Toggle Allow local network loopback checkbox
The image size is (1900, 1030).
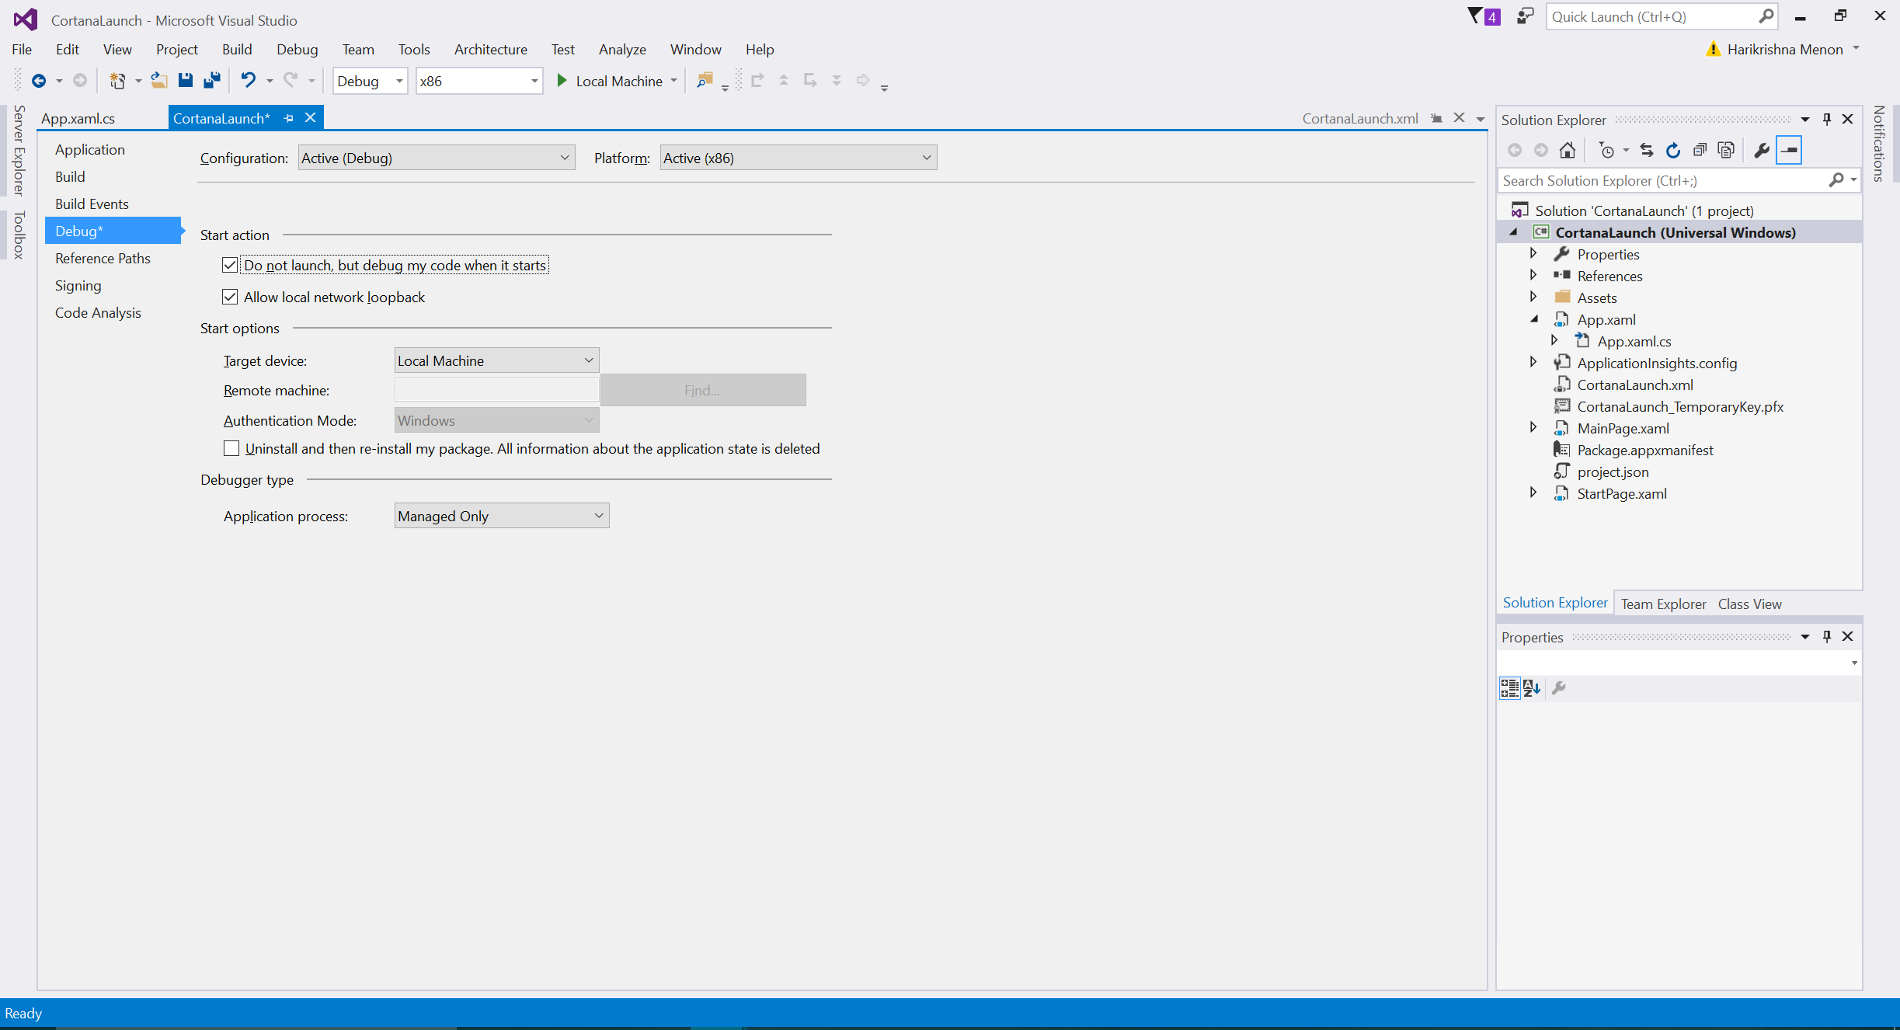[x=230, y=297]
